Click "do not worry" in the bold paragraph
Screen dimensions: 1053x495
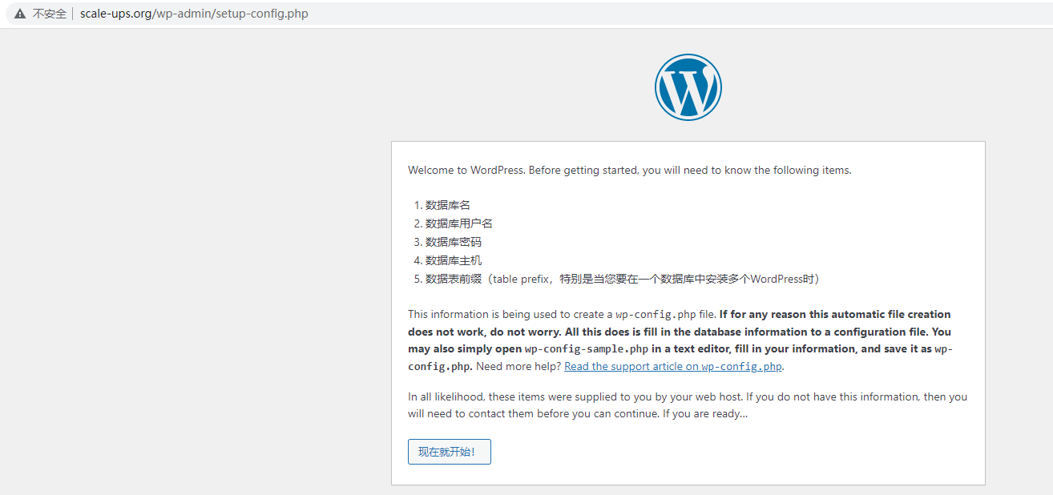(476, 332)
